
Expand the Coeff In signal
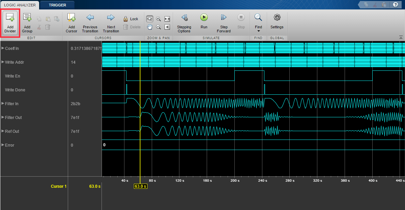click(3, 49)
